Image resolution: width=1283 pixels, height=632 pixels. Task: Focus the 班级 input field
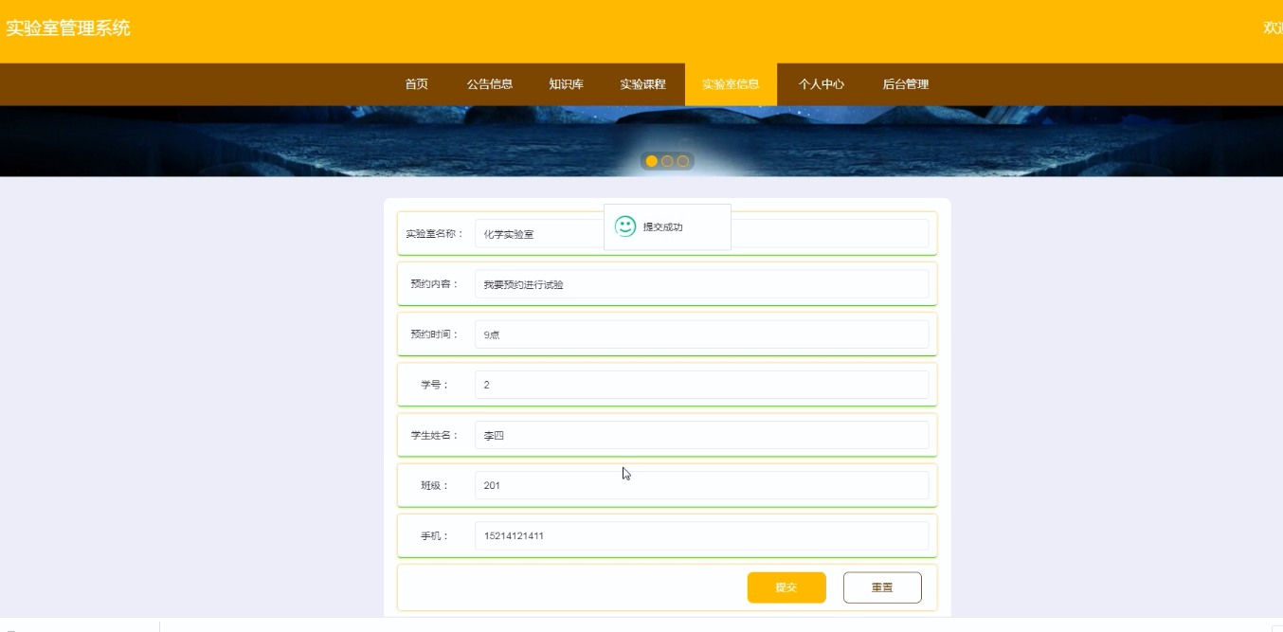click(701, 485)
